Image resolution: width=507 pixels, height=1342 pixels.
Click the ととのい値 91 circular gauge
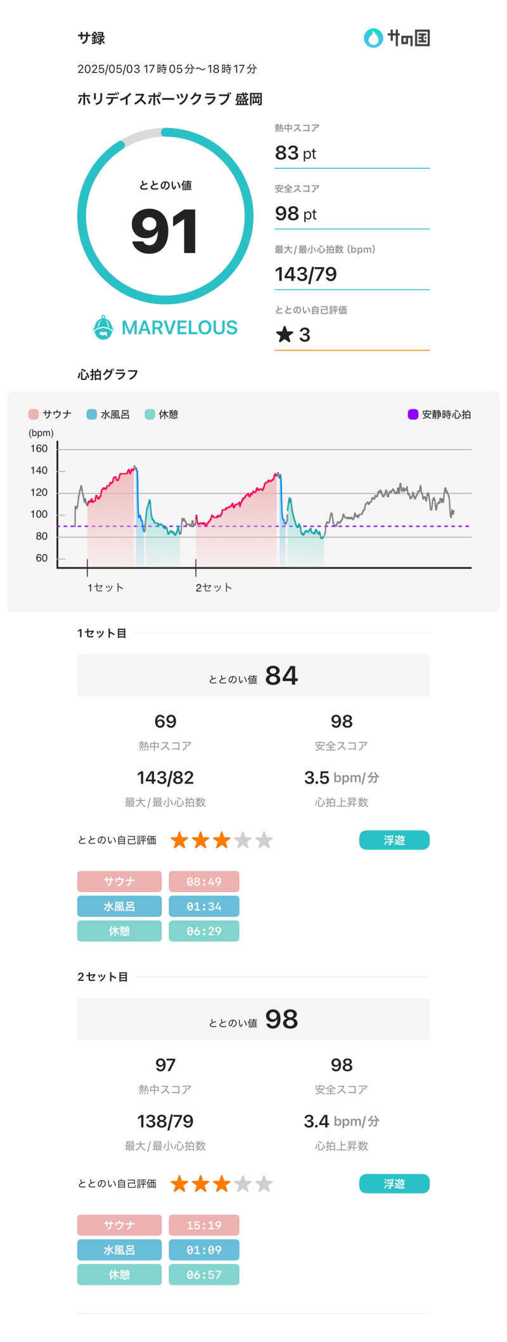click(165, 216)
